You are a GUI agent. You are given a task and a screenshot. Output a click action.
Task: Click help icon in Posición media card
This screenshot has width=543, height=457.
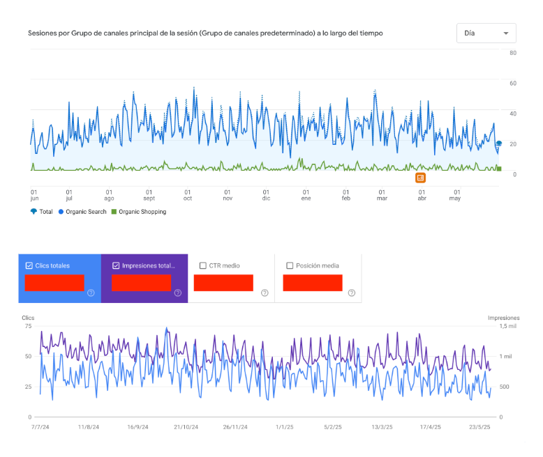[351, 293]
